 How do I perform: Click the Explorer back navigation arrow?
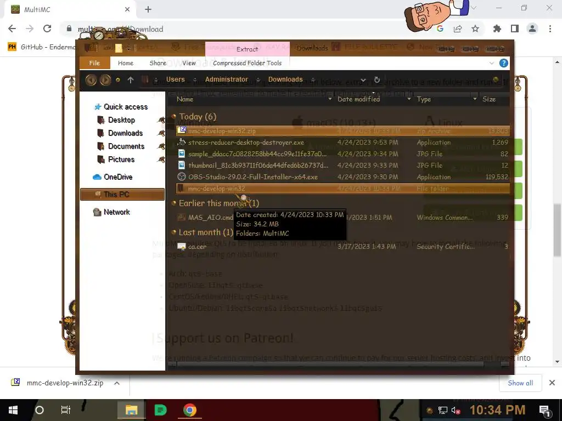coord(91,79)
